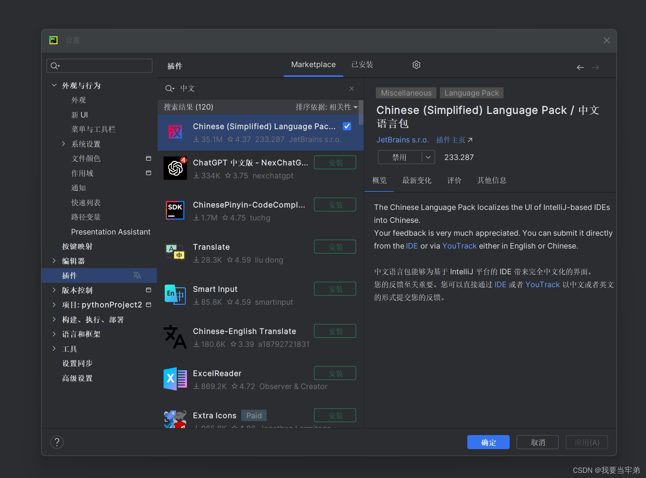646x478 pixels.
Task: Confirm with the 确定 button
Action: [488, 442]
